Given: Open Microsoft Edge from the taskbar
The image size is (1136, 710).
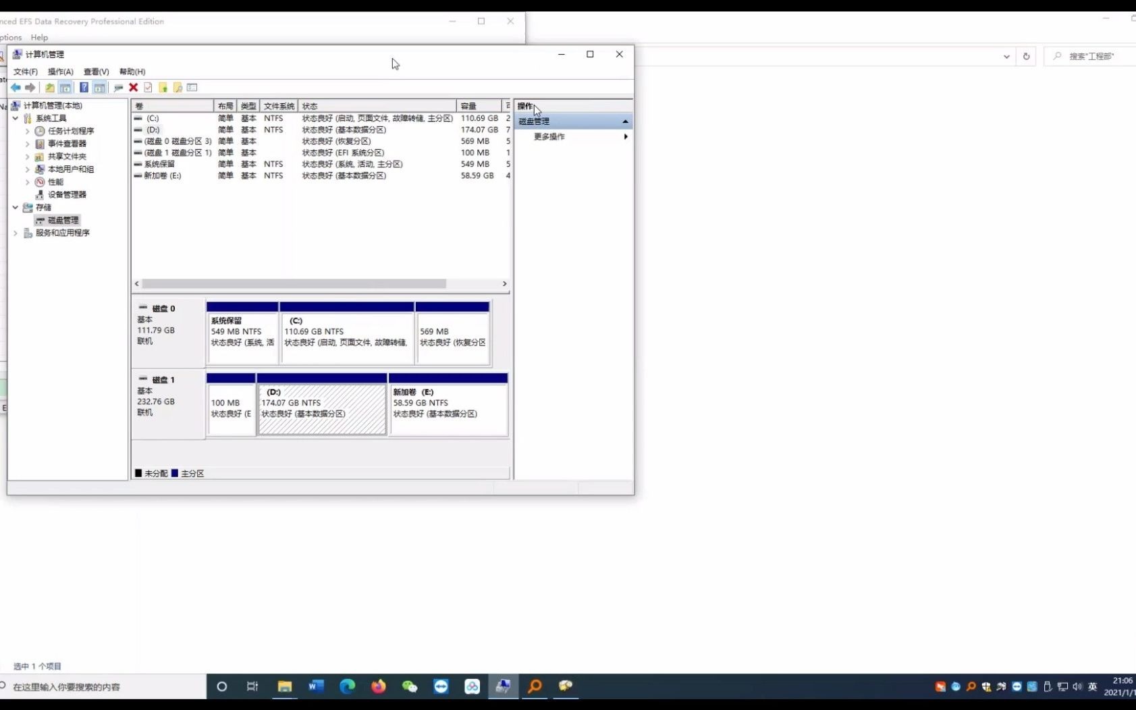Looking at the screenshot, I should (347, 686).
